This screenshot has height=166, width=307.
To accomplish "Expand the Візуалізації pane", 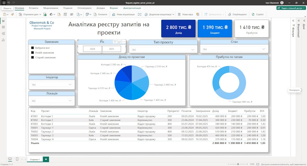I will point(299,21).
